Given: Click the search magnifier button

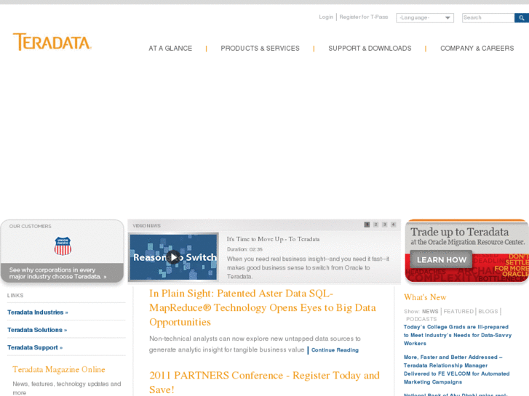Looking at the screenshot, I should click(x=521, y=18).
